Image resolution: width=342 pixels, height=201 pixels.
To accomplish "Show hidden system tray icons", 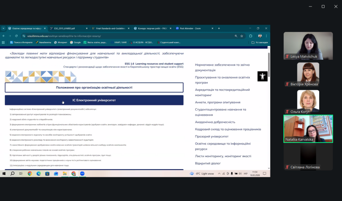I will coord(220,174).
